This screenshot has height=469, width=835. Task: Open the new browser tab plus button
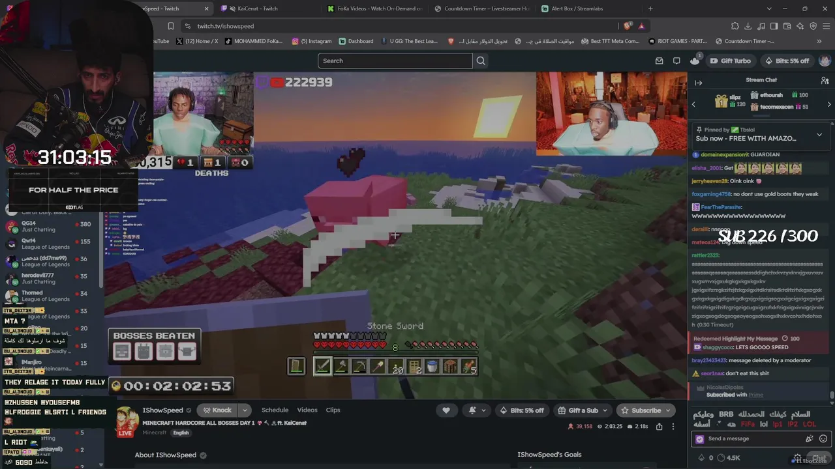pyautogui.click(x=650, y=8)
